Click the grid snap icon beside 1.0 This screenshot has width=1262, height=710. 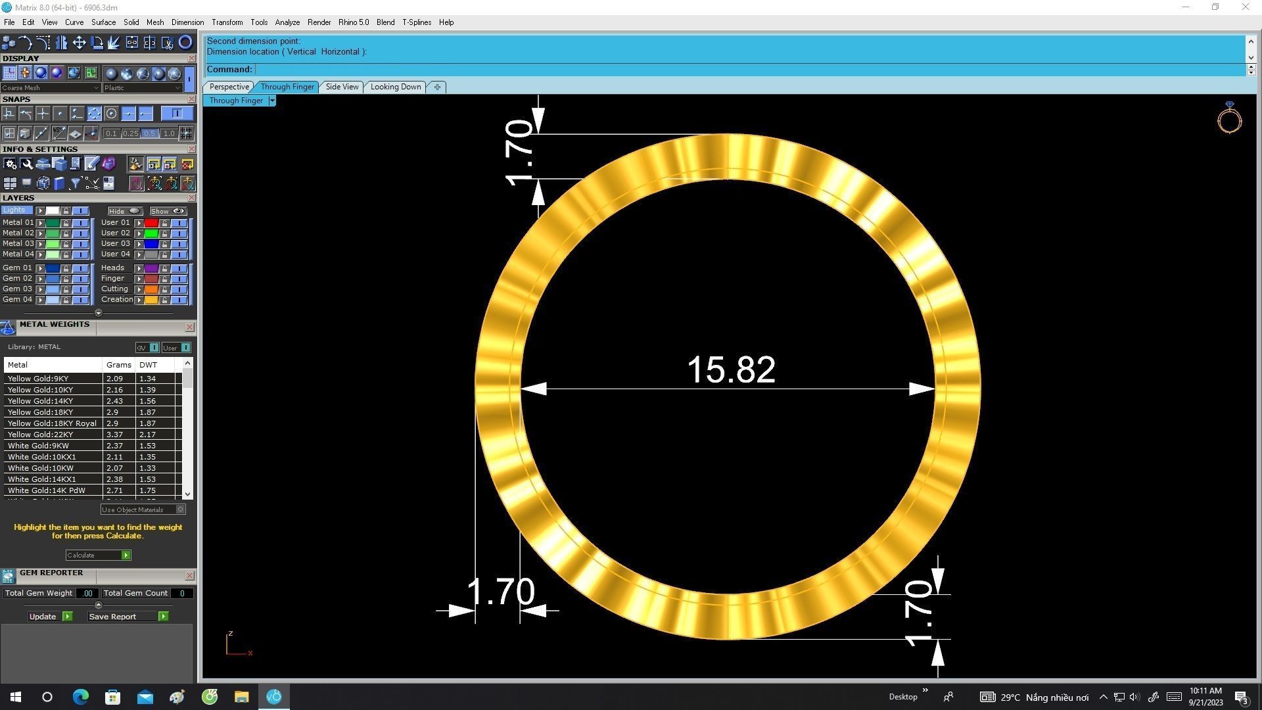(187, 133)
